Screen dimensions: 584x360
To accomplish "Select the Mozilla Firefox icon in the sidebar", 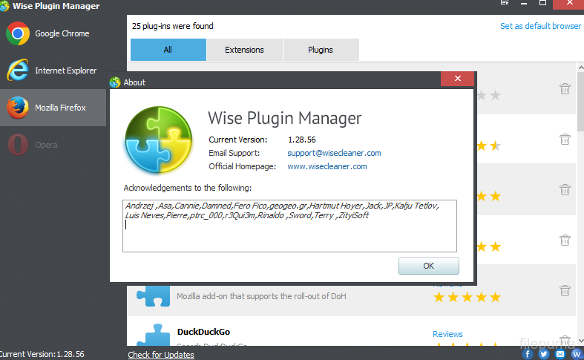I will [x=18, y=108].
